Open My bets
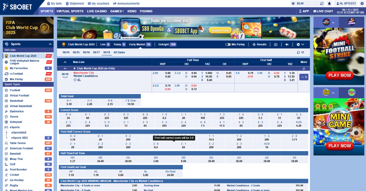The height and width of the screenshot is (191, 366). 54,4
